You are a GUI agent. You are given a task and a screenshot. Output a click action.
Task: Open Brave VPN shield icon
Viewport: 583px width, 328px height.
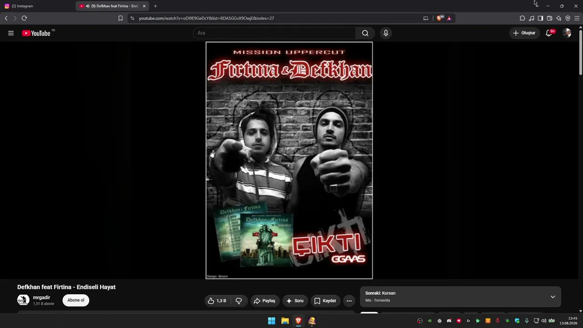(x=568, y=18)
